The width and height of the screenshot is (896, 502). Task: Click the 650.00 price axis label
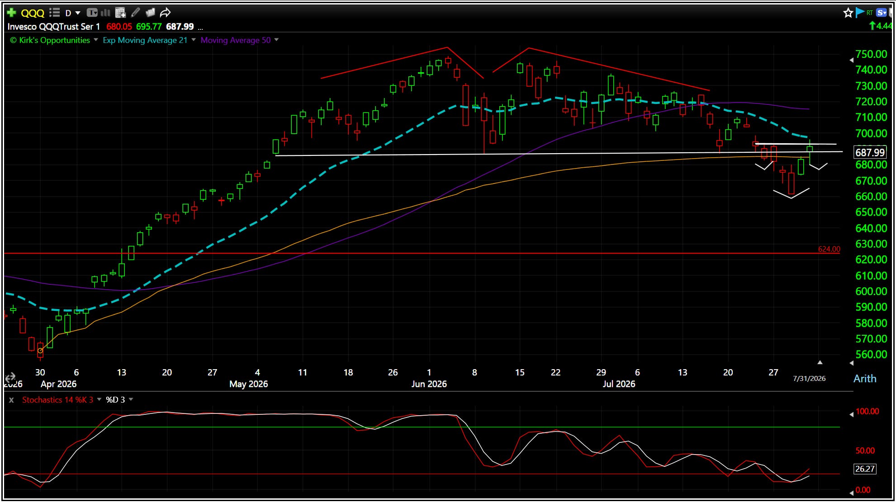[871, 212]
